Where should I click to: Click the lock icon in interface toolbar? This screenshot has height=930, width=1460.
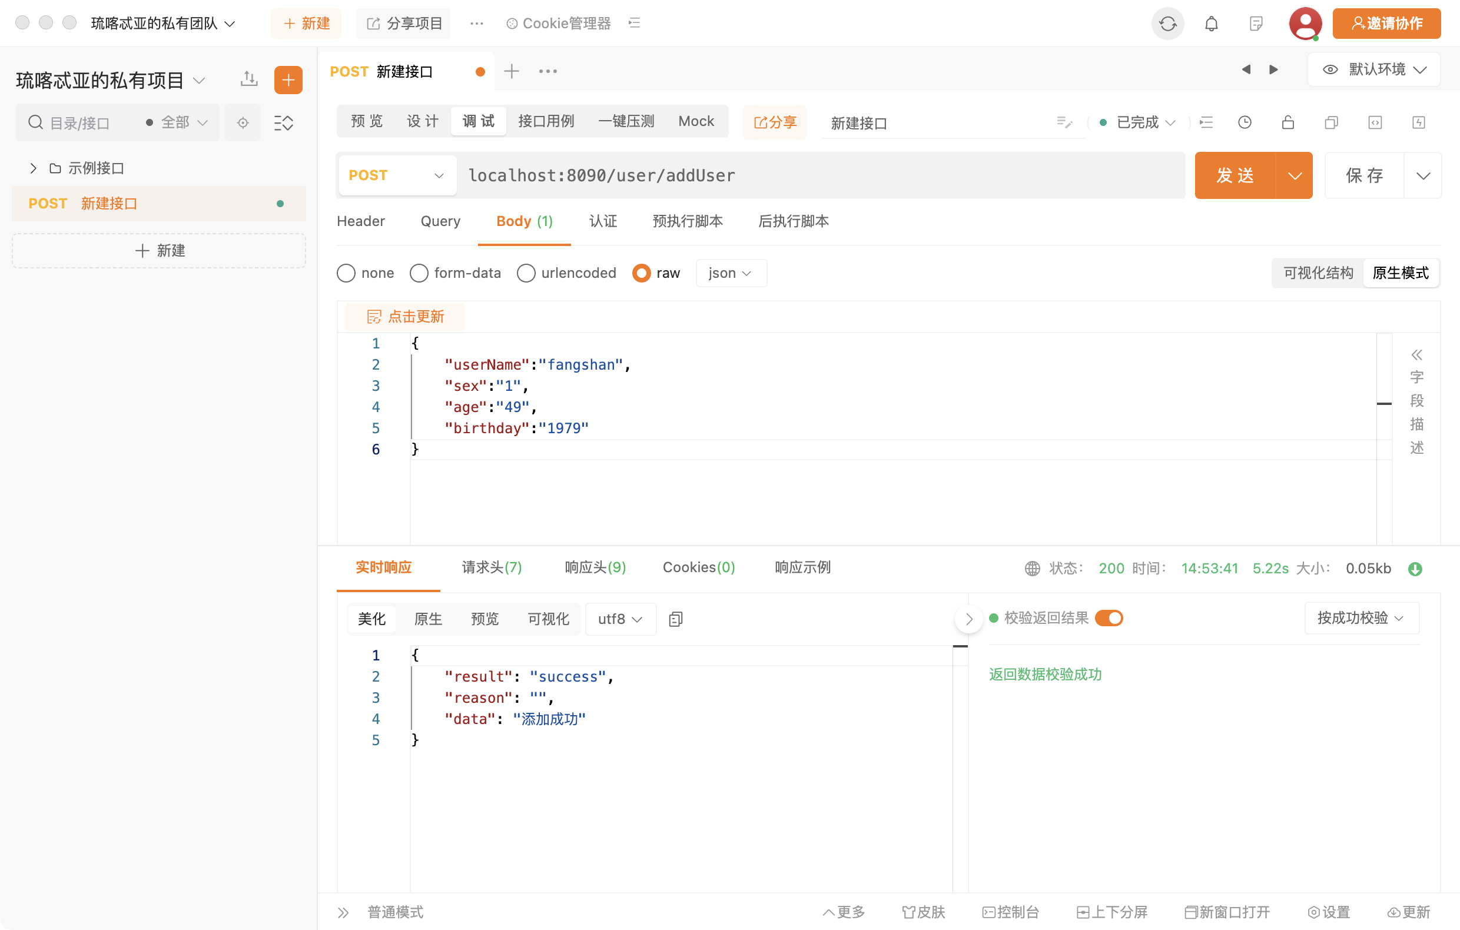pyautogui.click(x=1288, y=122)
